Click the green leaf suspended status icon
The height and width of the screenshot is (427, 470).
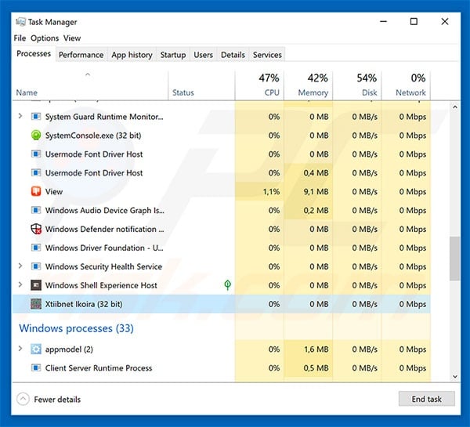coord(227,285)
